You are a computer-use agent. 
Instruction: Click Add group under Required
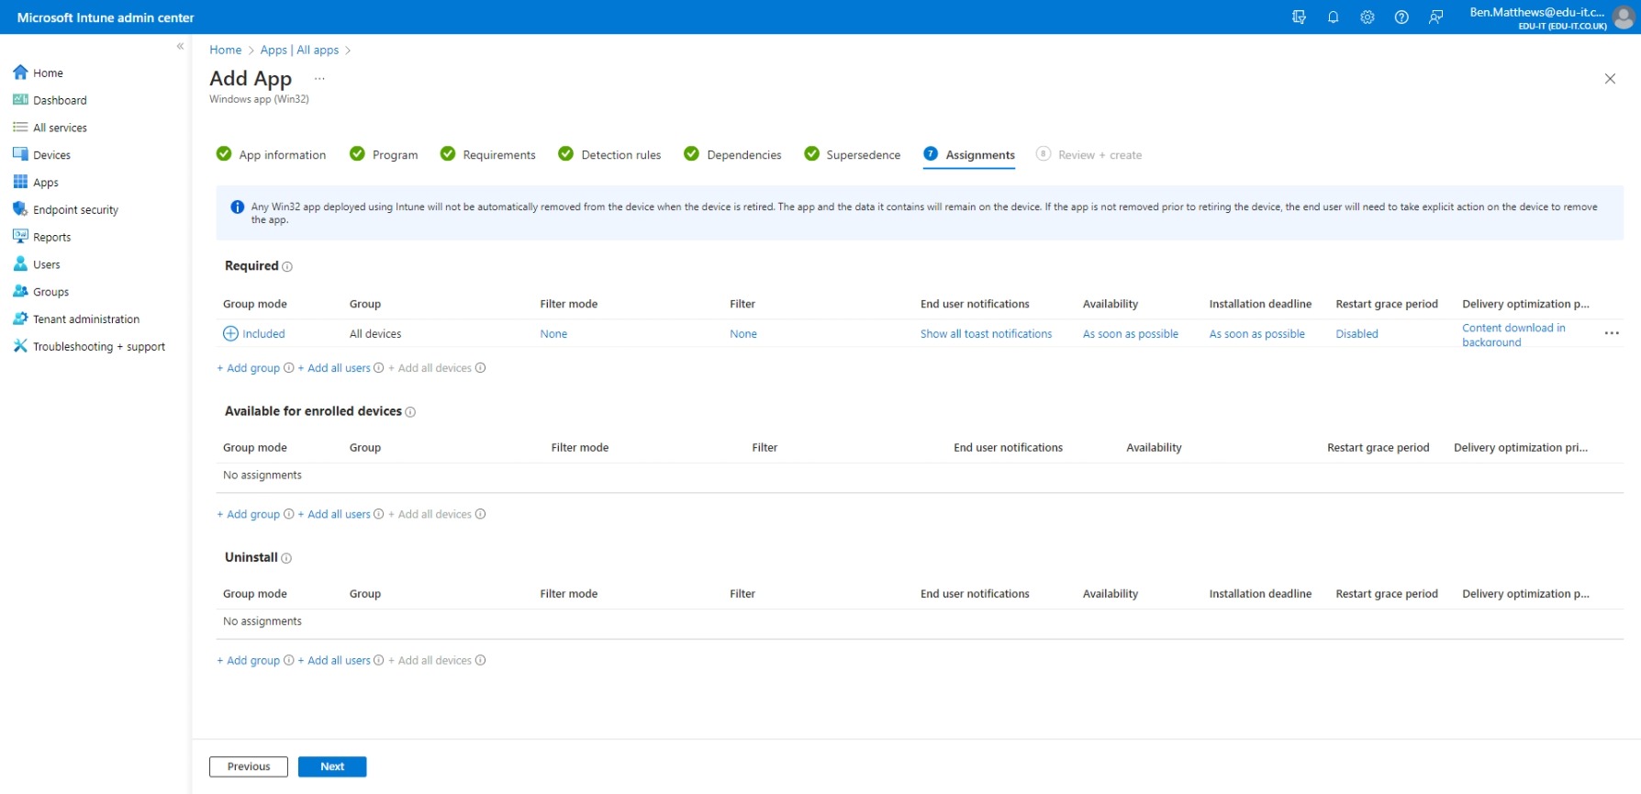point(249,368)
